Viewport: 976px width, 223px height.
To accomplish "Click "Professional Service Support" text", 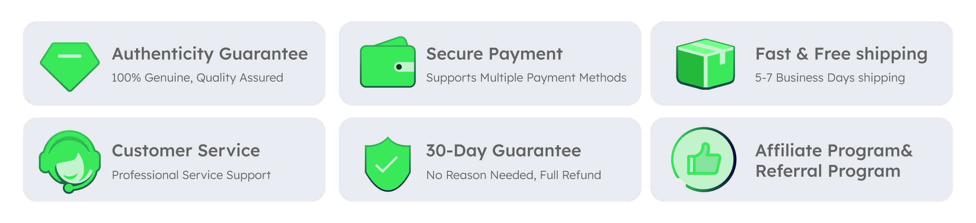I will (191, 175).
